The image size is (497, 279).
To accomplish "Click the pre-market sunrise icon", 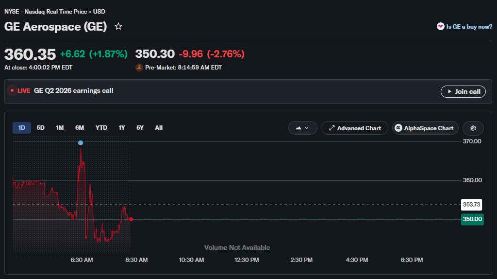I will (139, 67).
